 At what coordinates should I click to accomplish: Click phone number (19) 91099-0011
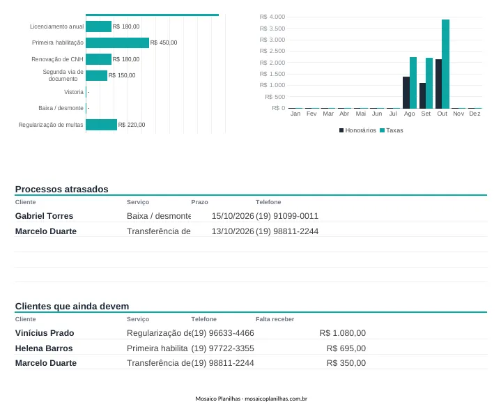pos(287,216)
